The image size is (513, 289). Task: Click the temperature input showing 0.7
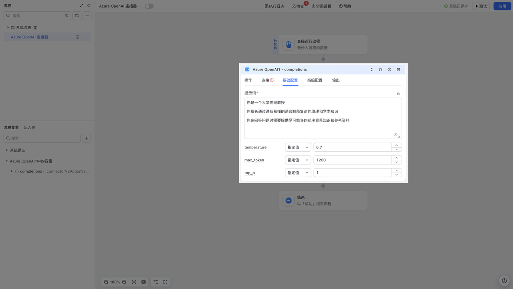tap(352, 147)
